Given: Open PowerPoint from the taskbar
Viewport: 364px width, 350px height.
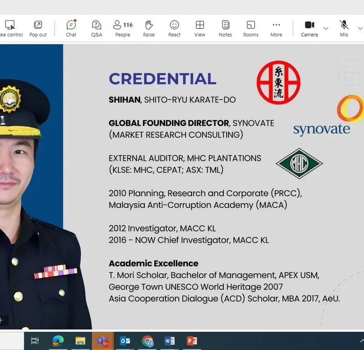Looking at the screenshot, I should coord(192,341).
